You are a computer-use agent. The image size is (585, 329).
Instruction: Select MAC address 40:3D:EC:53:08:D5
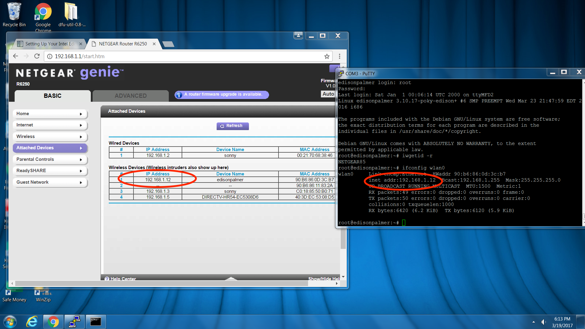(314, 197)
